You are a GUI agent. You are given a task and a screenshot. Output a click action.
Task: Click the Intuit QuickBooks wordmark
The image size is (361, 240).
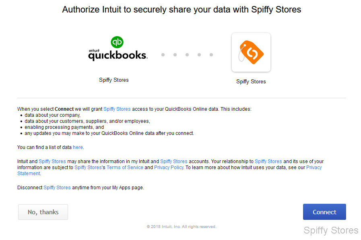tap(118, 55)
